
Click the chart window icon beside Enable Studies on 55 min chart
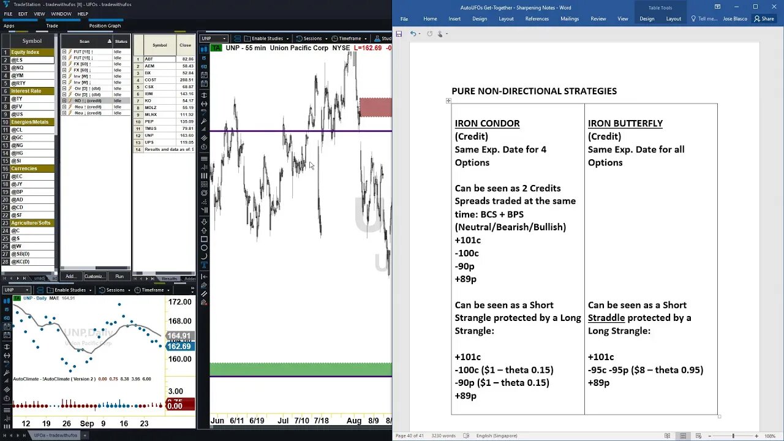(238, 39)
